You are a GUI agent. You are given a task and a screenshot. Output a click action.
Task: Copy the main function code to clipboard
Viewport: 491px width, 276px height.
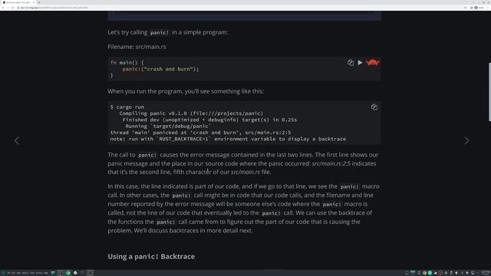351,63
